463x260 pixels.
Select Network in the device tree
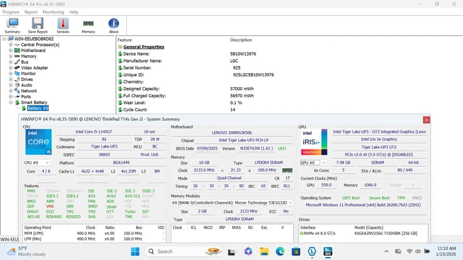(x=29, y=91)
